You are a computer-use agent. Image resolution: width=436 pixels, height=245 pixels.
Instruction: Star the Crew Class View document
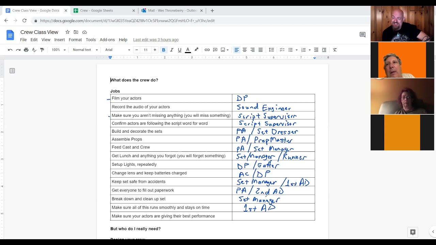67,32
